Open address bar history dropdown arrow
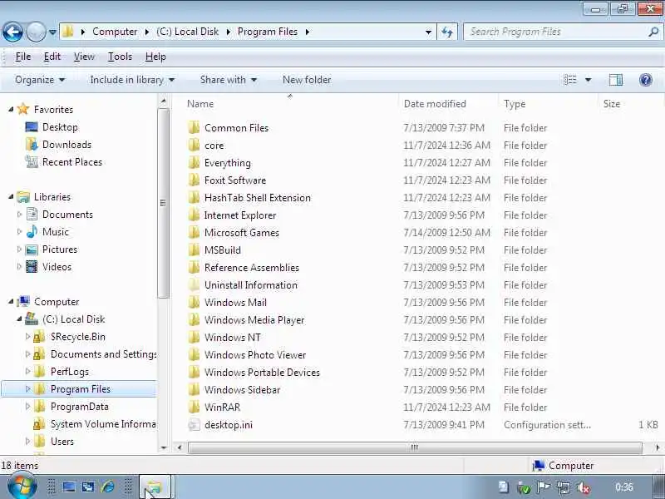665x499 pixels. pos(428,32)
